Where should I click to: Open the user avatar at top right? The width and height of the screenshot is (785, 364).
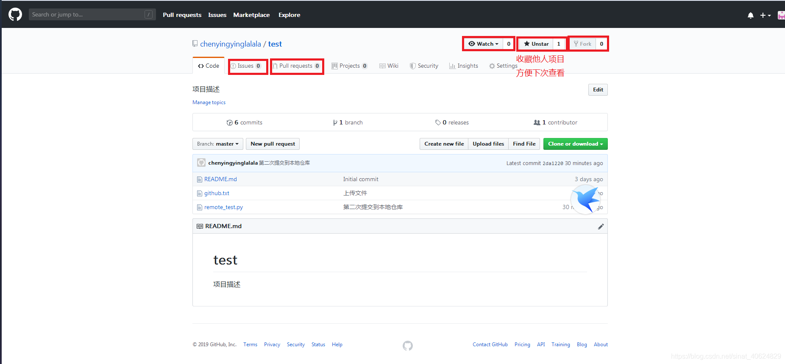[x=781, y=15]
